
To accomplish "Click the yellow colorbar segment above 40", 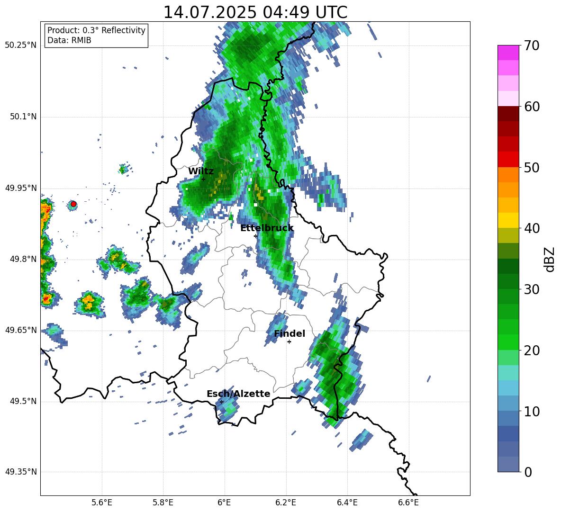I will click(x=508, y=220).
